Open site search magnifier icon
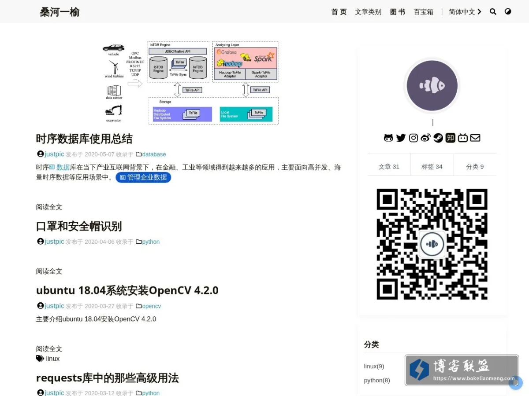This screenshot has height=396, width=529. tap(493, 12)
